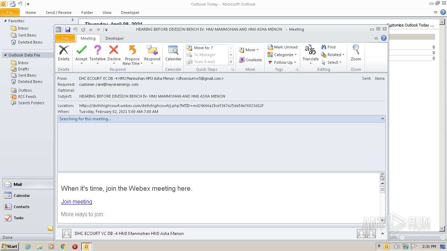Open Send / Receive tab
Image resolution: width=447 pixels, height=251 pixels.
tap(59, 13)
